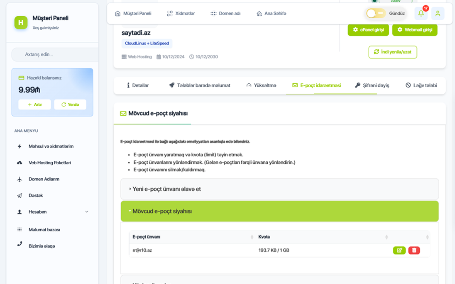
Task: Open Veb Hosting Paketləri in the sidebar
Action: coord(50,163)
